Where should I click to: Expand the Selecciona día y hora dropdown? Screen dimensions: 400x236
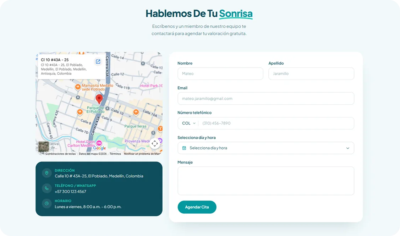266,148
